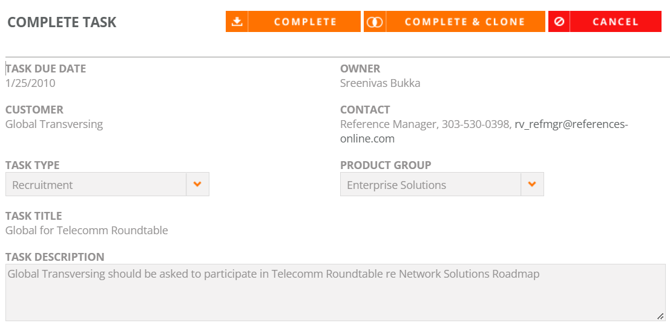Click the title Global for Telecomm Roundtable
Viewport: 670px width, 326px height.
pos(87,231)
